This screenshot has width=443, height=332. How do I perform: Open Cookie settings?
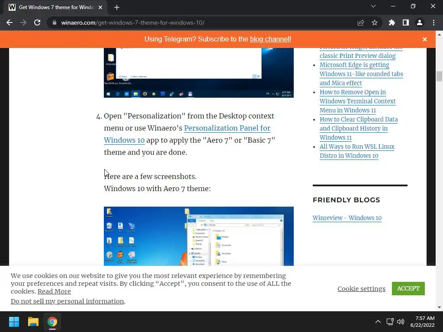pyautogui.click(x=361, y=288)
